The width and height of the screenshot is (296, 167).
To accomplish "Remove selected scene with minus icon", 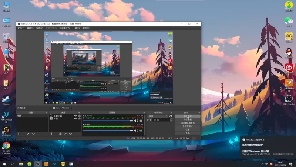I will point(23,134).
